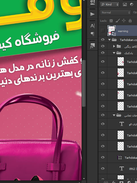This screenshot has width=137, height=183.
Task: Show the hidden warning layer
Action: pos(103,31)
